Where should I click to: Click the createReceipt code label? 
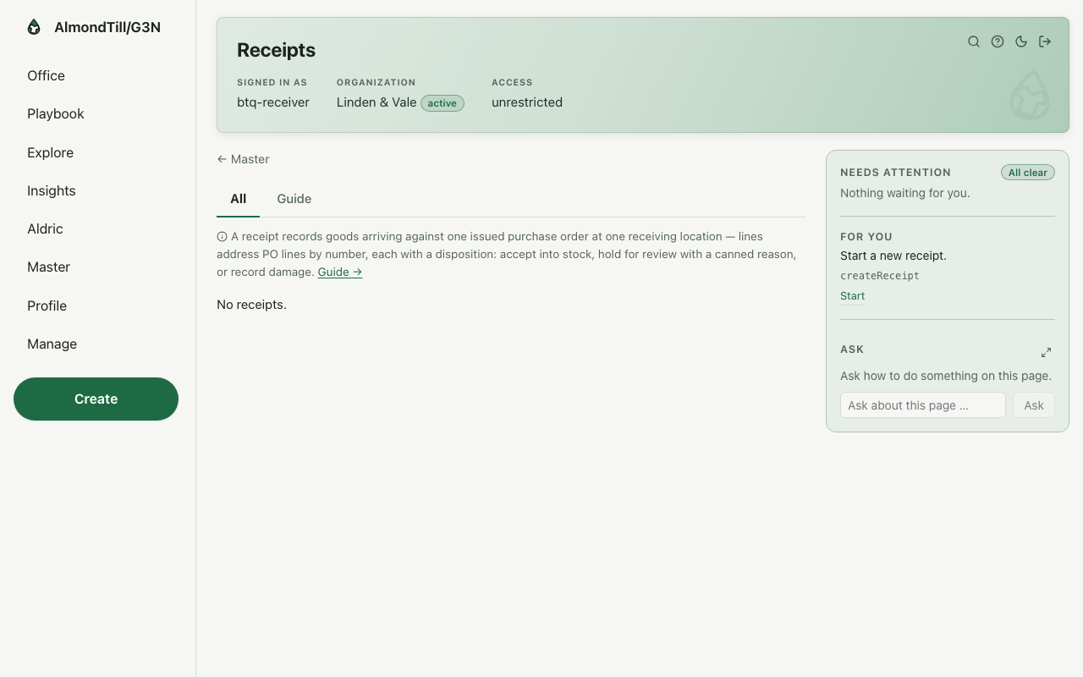click(880, 276)
